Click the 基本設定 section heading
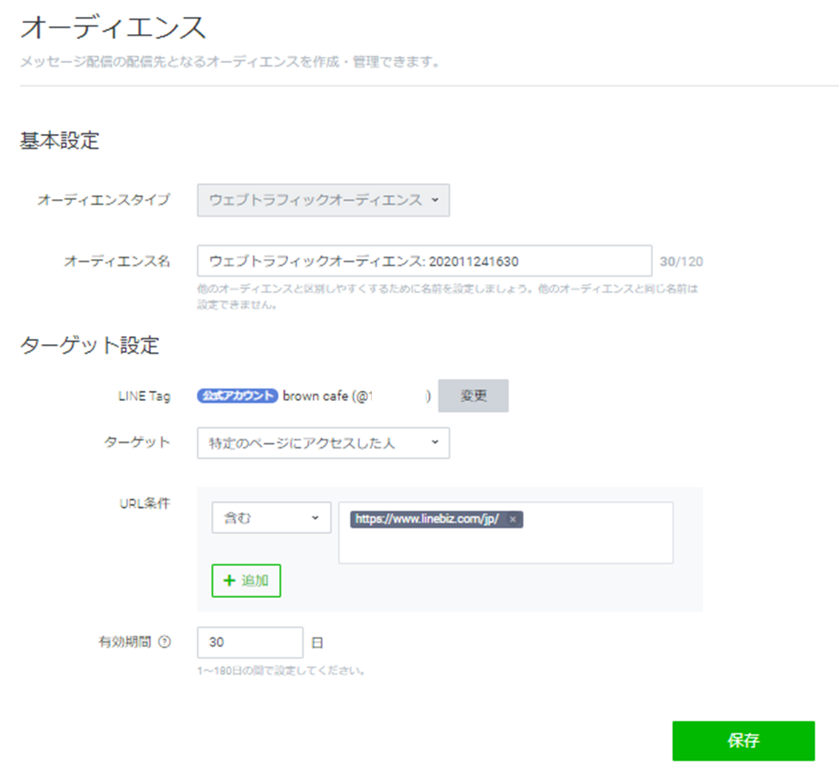The height and width of the screenshot is (777, 839). tap(59, 141)
